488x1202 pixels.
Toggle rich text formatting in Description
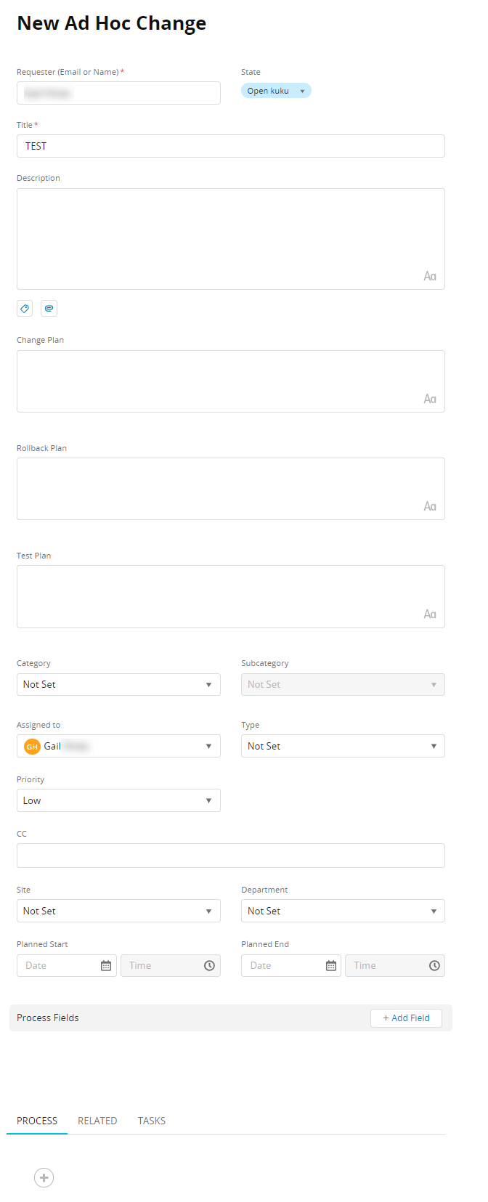coord(430,276)
